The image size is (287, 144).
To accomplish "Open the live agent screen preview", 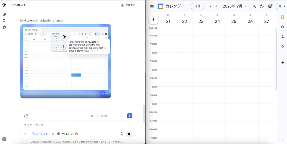I will click(66, 61).
